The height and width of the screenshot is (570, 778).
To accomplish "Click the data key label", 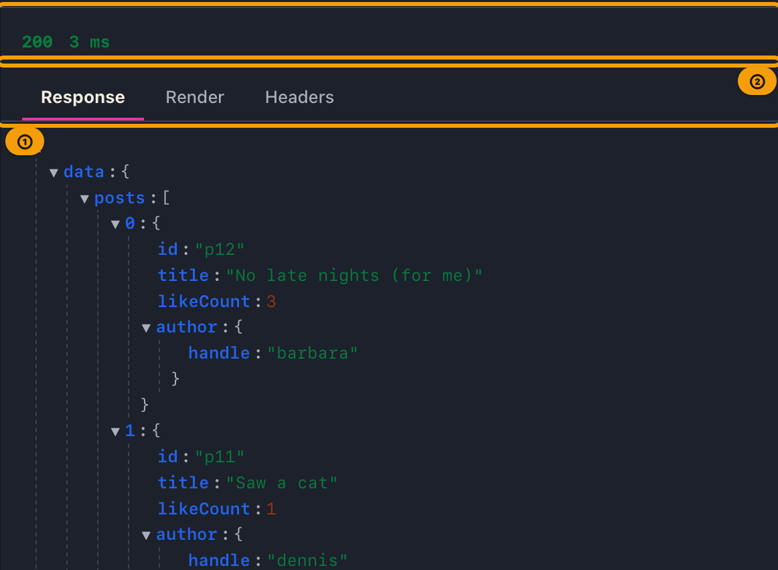I will (84, 172).
